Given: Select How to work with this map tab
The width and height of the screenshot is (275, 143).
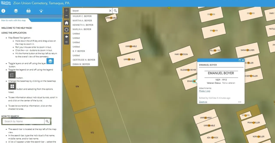Looking at the screenshot, I should pyautogui.click(x=13, y=20).
